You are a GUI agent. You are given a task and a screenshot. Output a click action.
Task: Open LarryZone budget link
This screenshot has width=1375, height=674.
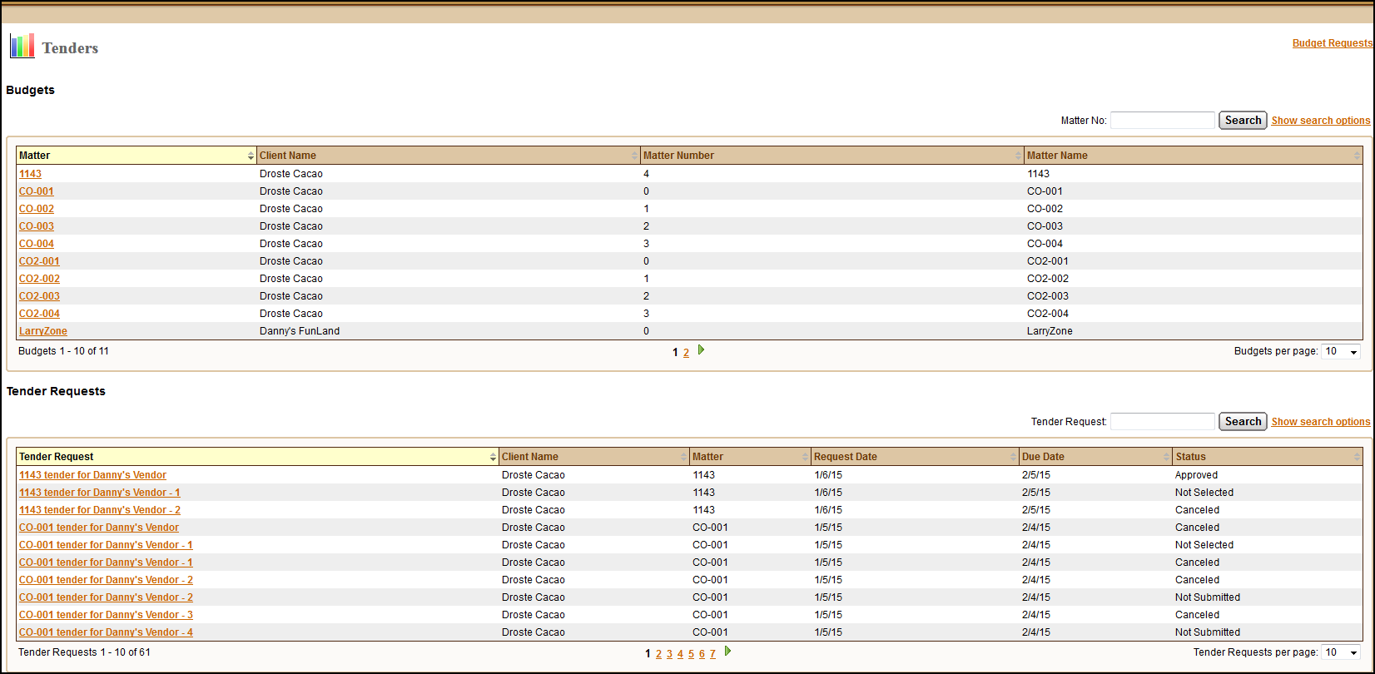click(43, 331)
